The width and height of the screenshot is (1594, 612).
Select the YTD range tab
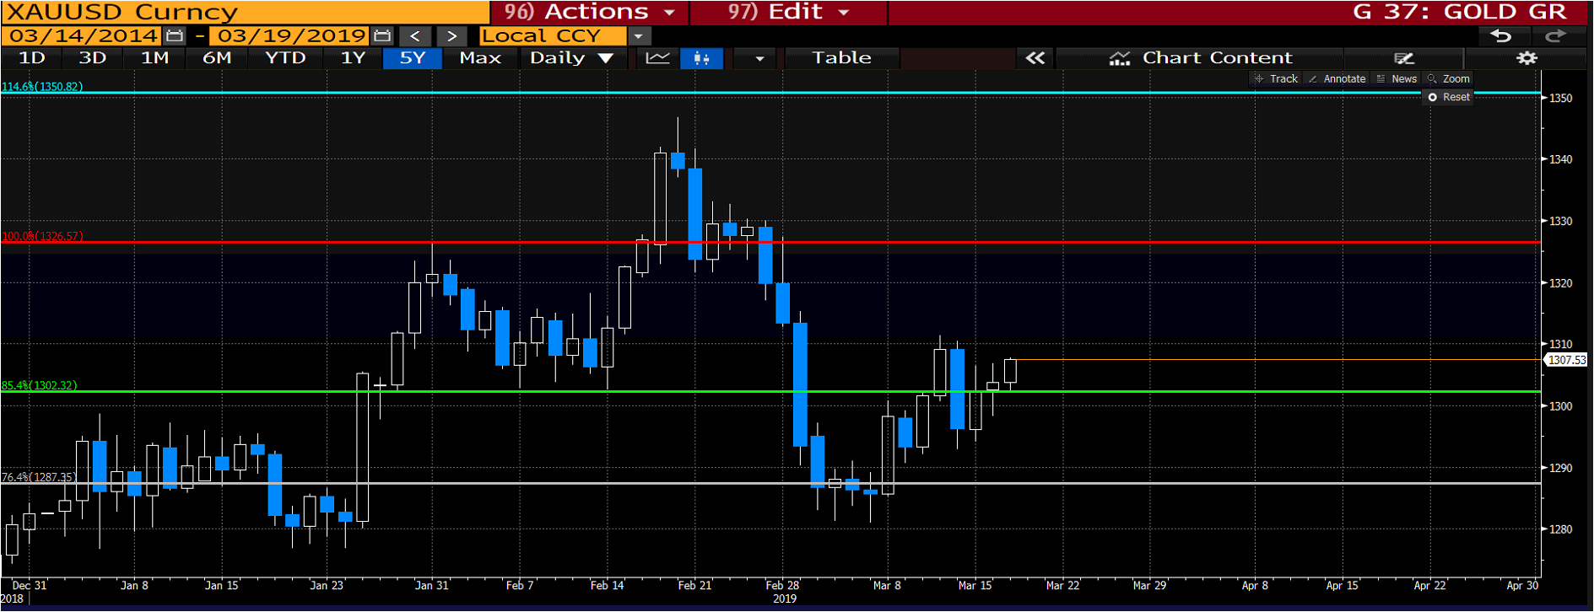(285, 58)
